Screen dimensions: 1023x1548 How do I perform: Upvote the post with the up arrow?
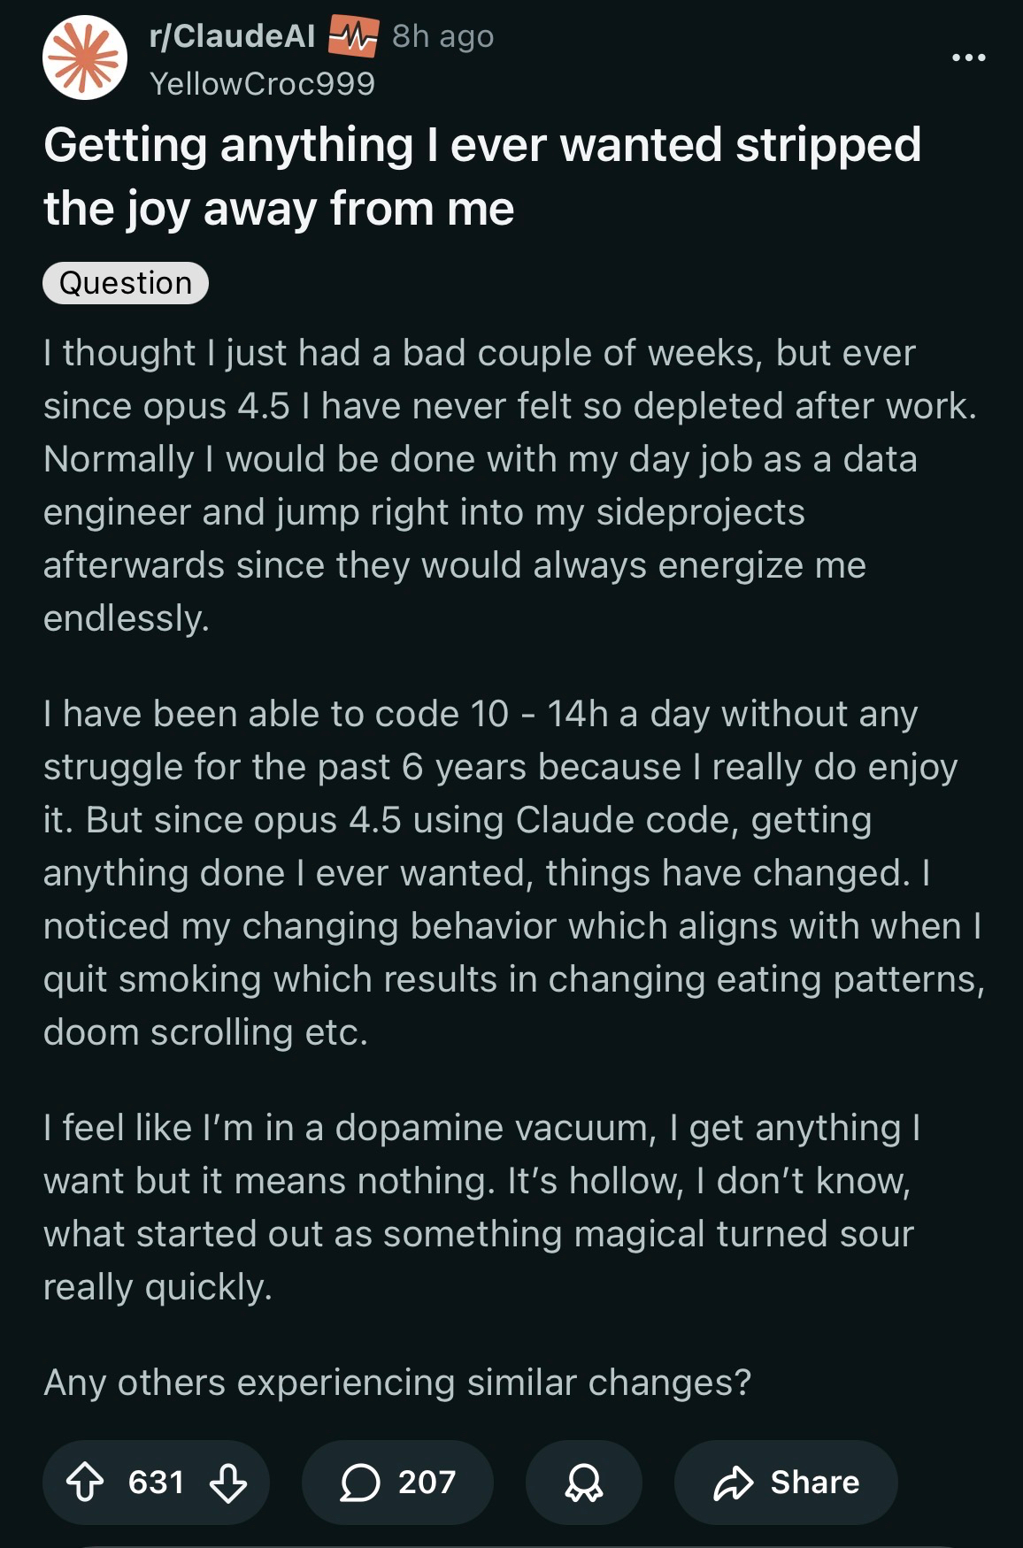click(85, 1483)
